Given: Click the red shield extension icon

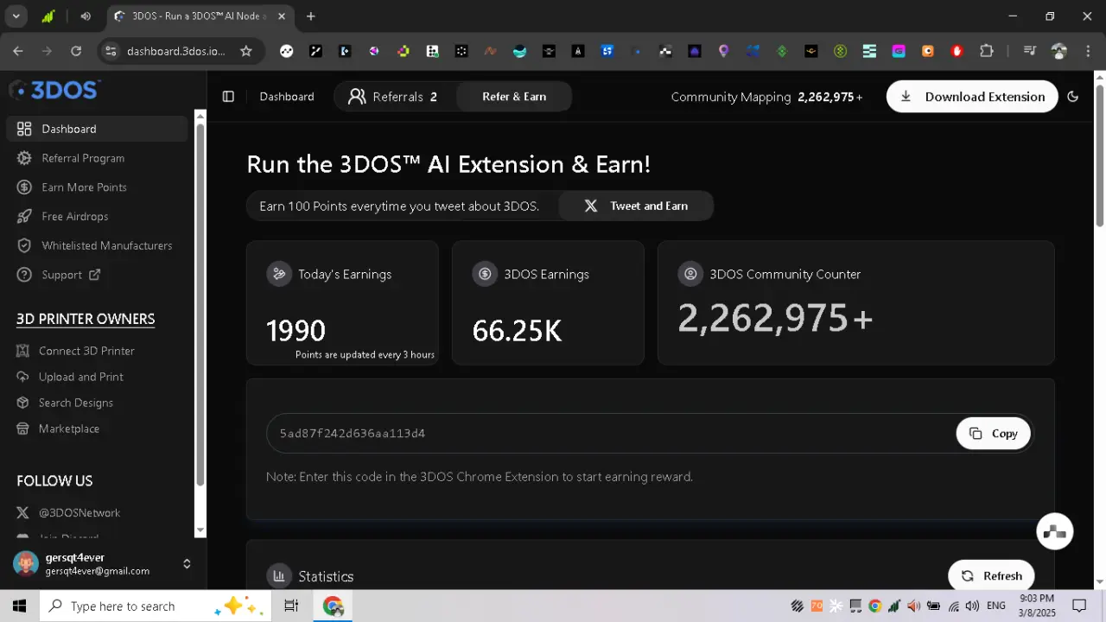Looking at the screenshot, I should coord(957,51).
